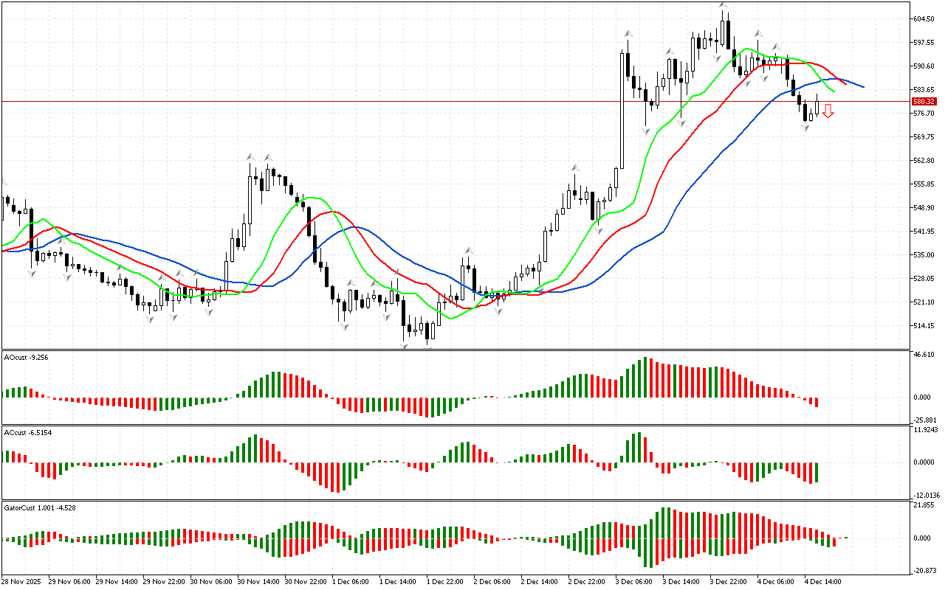Click the red 580.32 current price tag
Viewport: 945px width, 590px height.
tap(924, 102)
